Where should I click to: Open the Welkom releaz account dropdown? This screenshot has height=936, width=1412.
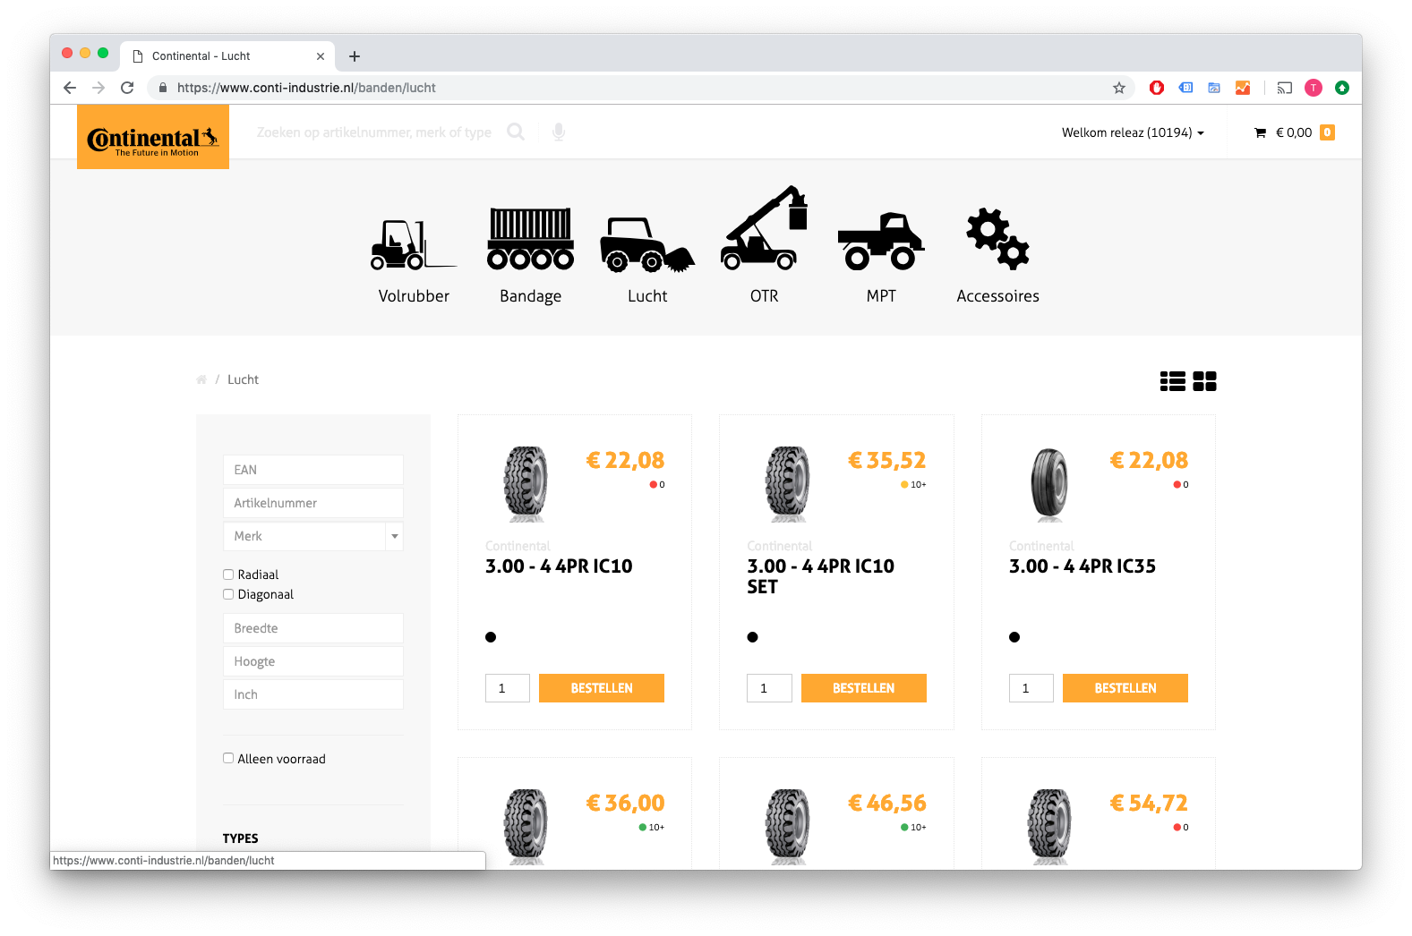point(1133,132)
